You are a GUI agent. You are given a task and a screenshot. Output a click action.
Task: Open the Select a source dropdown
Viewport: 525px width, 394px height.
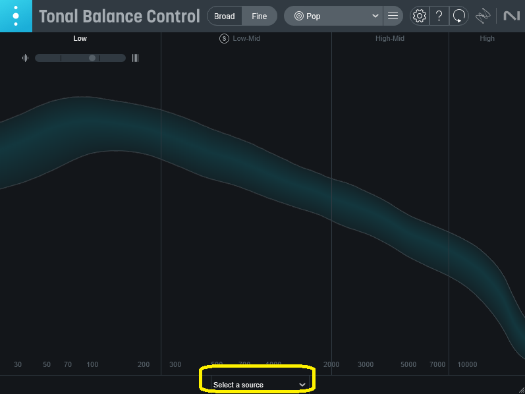[260, 385]
